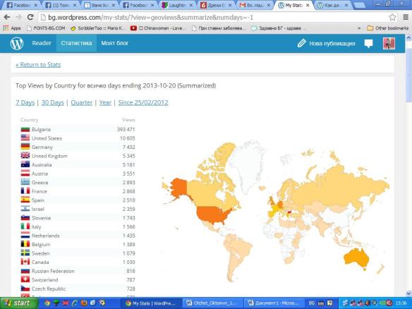Click the Australia flag icon
The width and height of the screenshot is (412, 309).
coord(25,164)
